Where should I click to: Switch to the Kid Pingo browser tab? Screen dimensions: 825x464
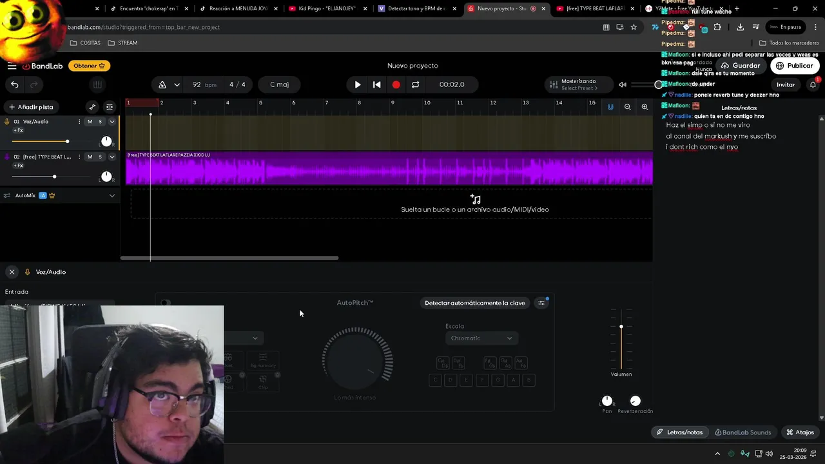tap(326, 8)
